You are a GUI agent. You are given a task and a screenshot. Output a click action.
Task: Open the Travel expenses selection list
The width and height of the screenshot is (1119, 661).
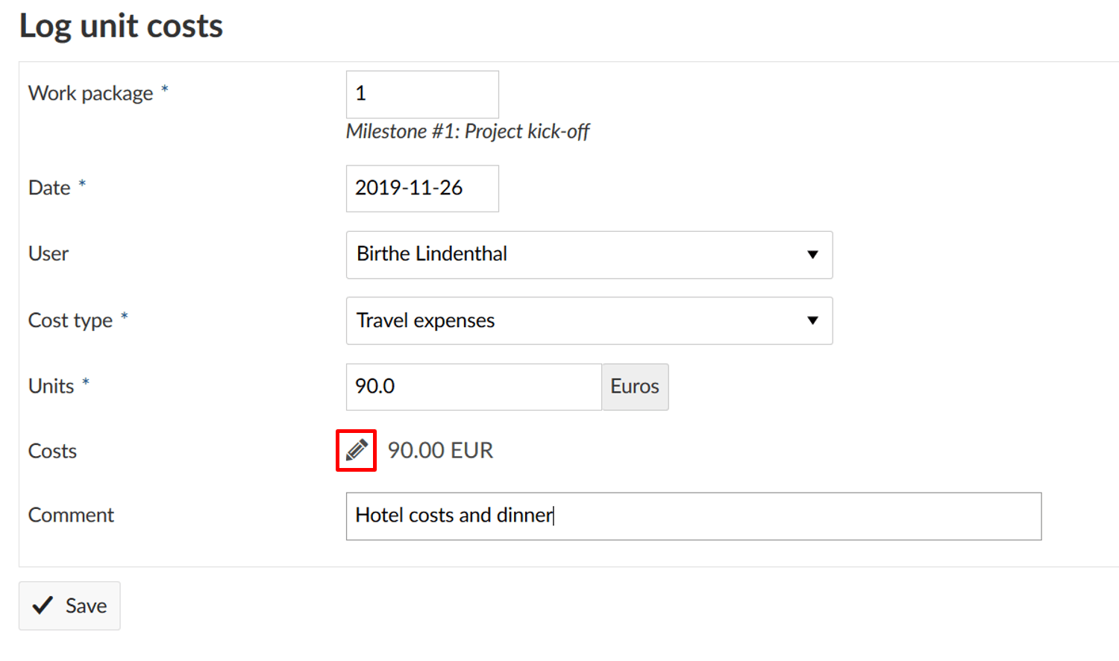point(589,320)
